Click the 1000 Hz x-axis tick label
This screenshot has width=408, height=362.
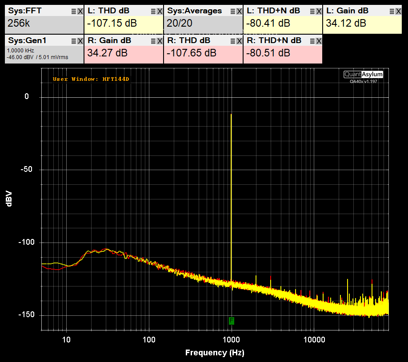[231, 340]
